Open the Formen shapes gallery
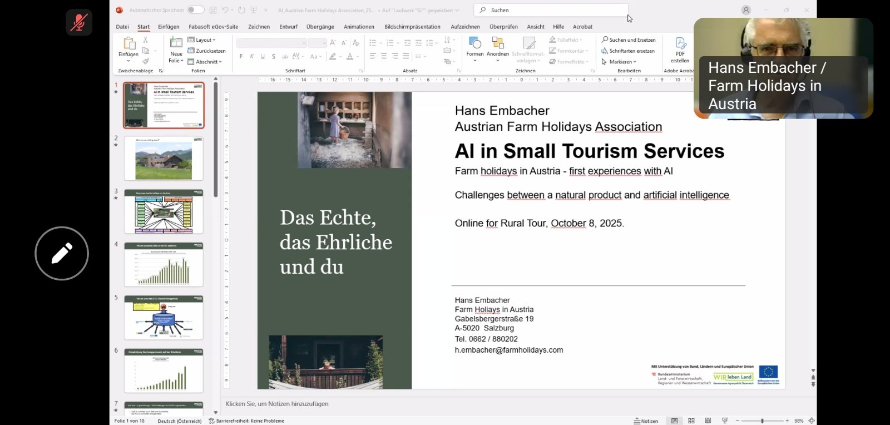The image size is (890, 425). pos(474,44)
